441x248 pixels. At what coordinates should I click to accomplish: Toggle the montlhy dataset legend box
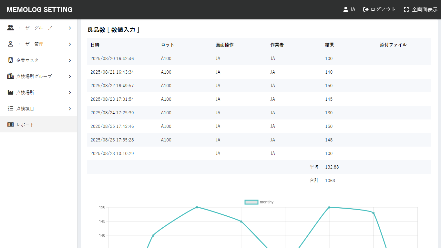(x=251, y=202)
